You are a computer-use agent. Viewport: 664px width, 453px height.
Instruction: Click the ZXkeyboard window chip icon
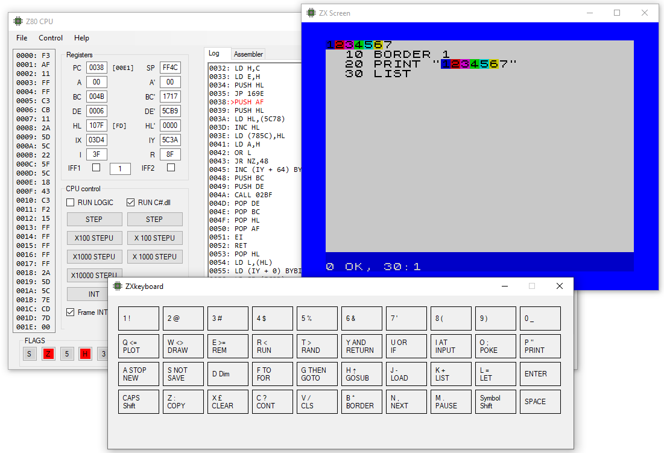(x=118, y=286)
